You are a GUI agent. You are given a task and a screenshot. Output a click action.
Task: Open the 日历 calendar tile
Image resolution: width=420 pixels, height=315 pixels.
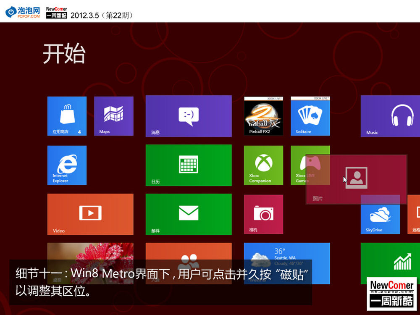coord(188,165)
